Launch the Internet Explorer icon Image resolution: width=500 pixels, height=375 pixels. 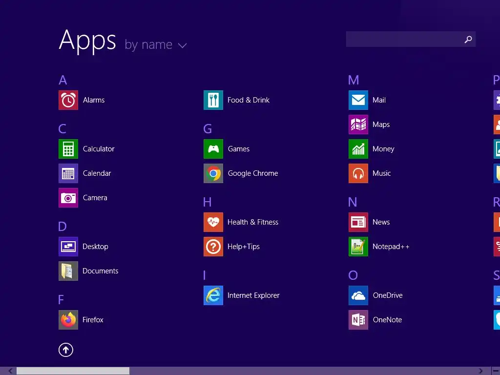tap(213, 295)
